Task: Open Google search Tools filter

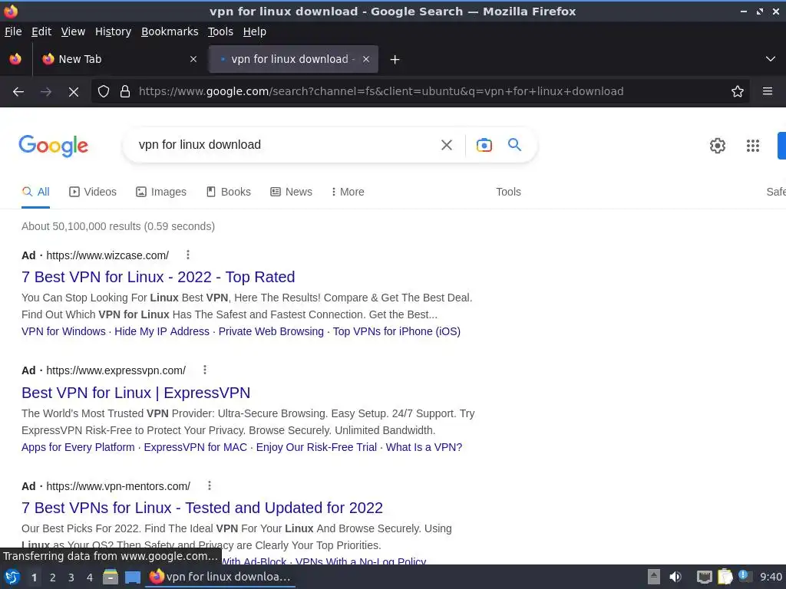Action: tap(508, 192)
